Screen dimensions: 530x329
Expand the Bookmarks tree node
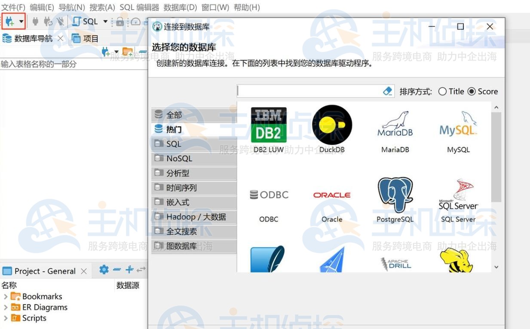pyautogui.click(x=6, y=296)
